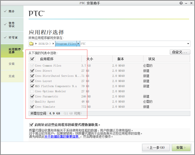Select 应用程序选择 step in sidebar

point(12,51)
